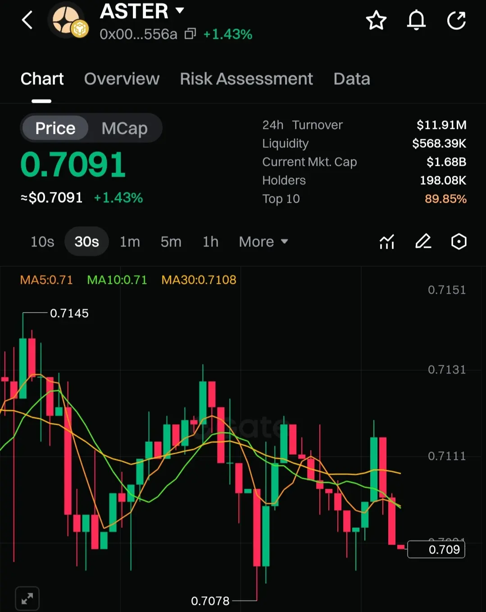Open the Overview tab
This screenshot has width=486, height=612.
(122, 79)
